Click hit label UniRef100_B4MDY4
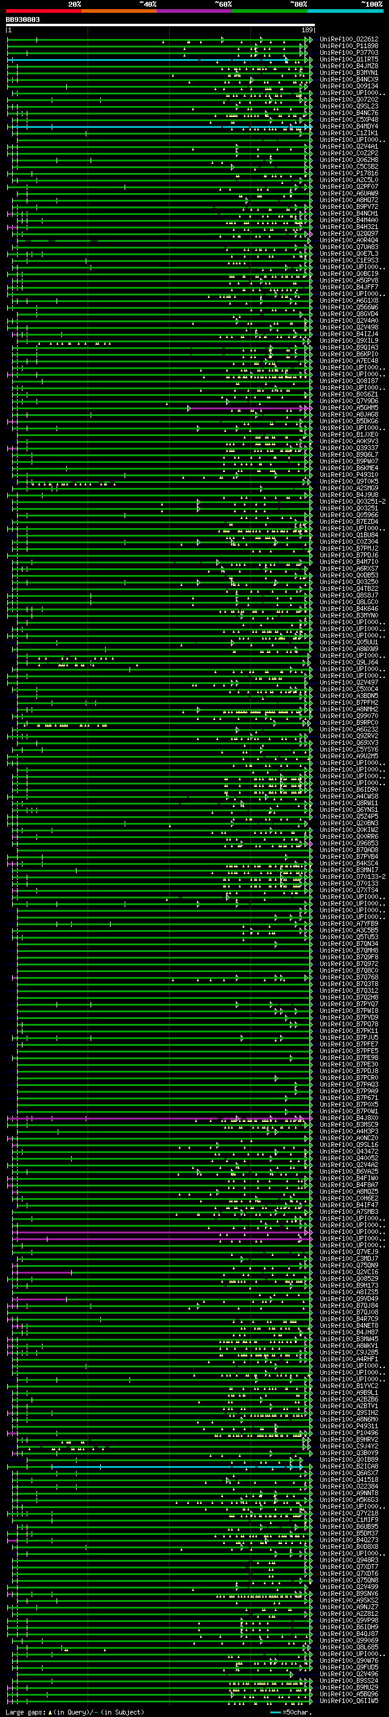389x1717 pixels. 349,126
